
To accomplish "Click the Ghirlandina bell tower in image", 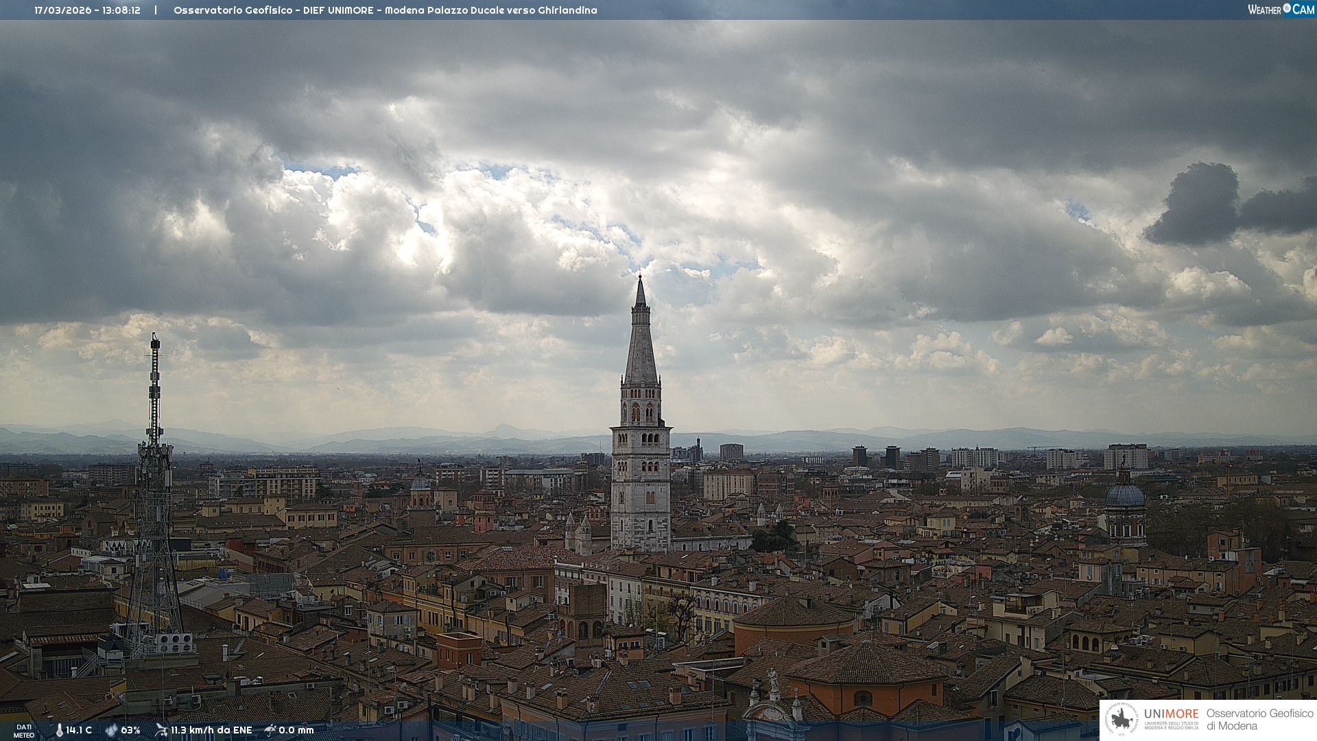I will 641,446.
